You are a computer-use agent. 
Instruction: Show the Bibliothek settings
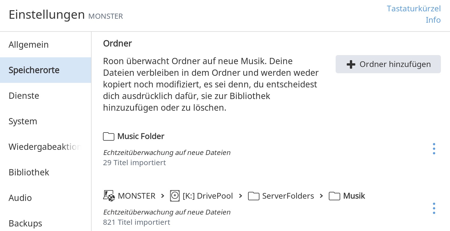click(29, 172)
